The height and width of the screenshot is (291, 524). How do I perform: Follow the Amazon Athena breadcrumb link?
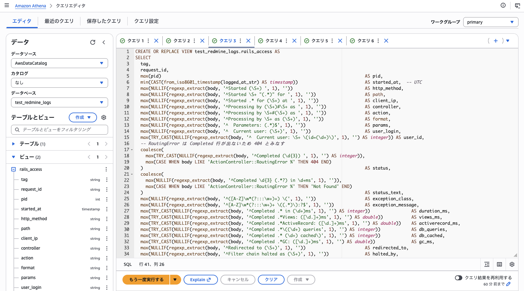point(30,6)
